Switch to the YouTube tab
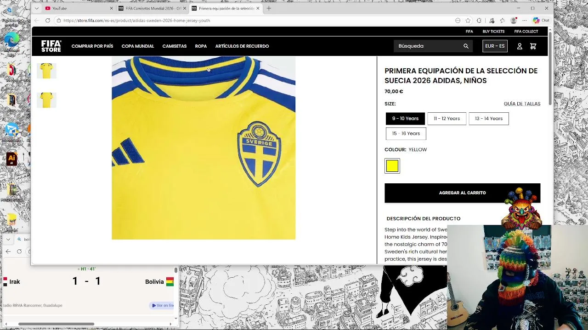The height and width of the screenshot is (330, 588). pos(78,8)
